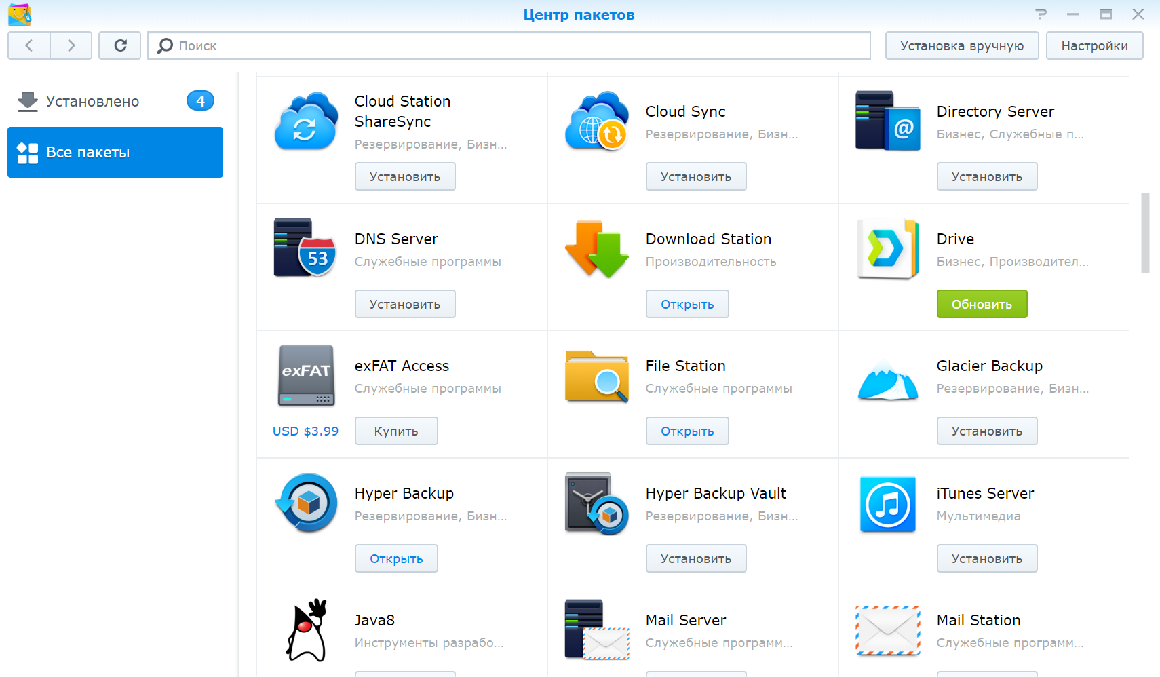The image size is (1160, 677).
Task: Click the Java8 package title
Action: point(374,620)
